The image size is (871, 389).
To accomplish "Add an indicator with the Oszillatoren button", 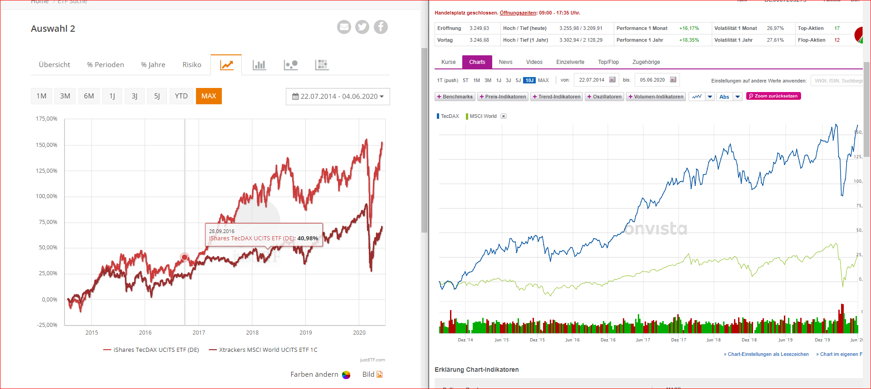I will 604,97.
